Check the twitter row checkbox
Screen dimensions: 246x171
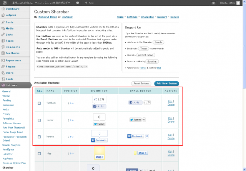(39, 120)
